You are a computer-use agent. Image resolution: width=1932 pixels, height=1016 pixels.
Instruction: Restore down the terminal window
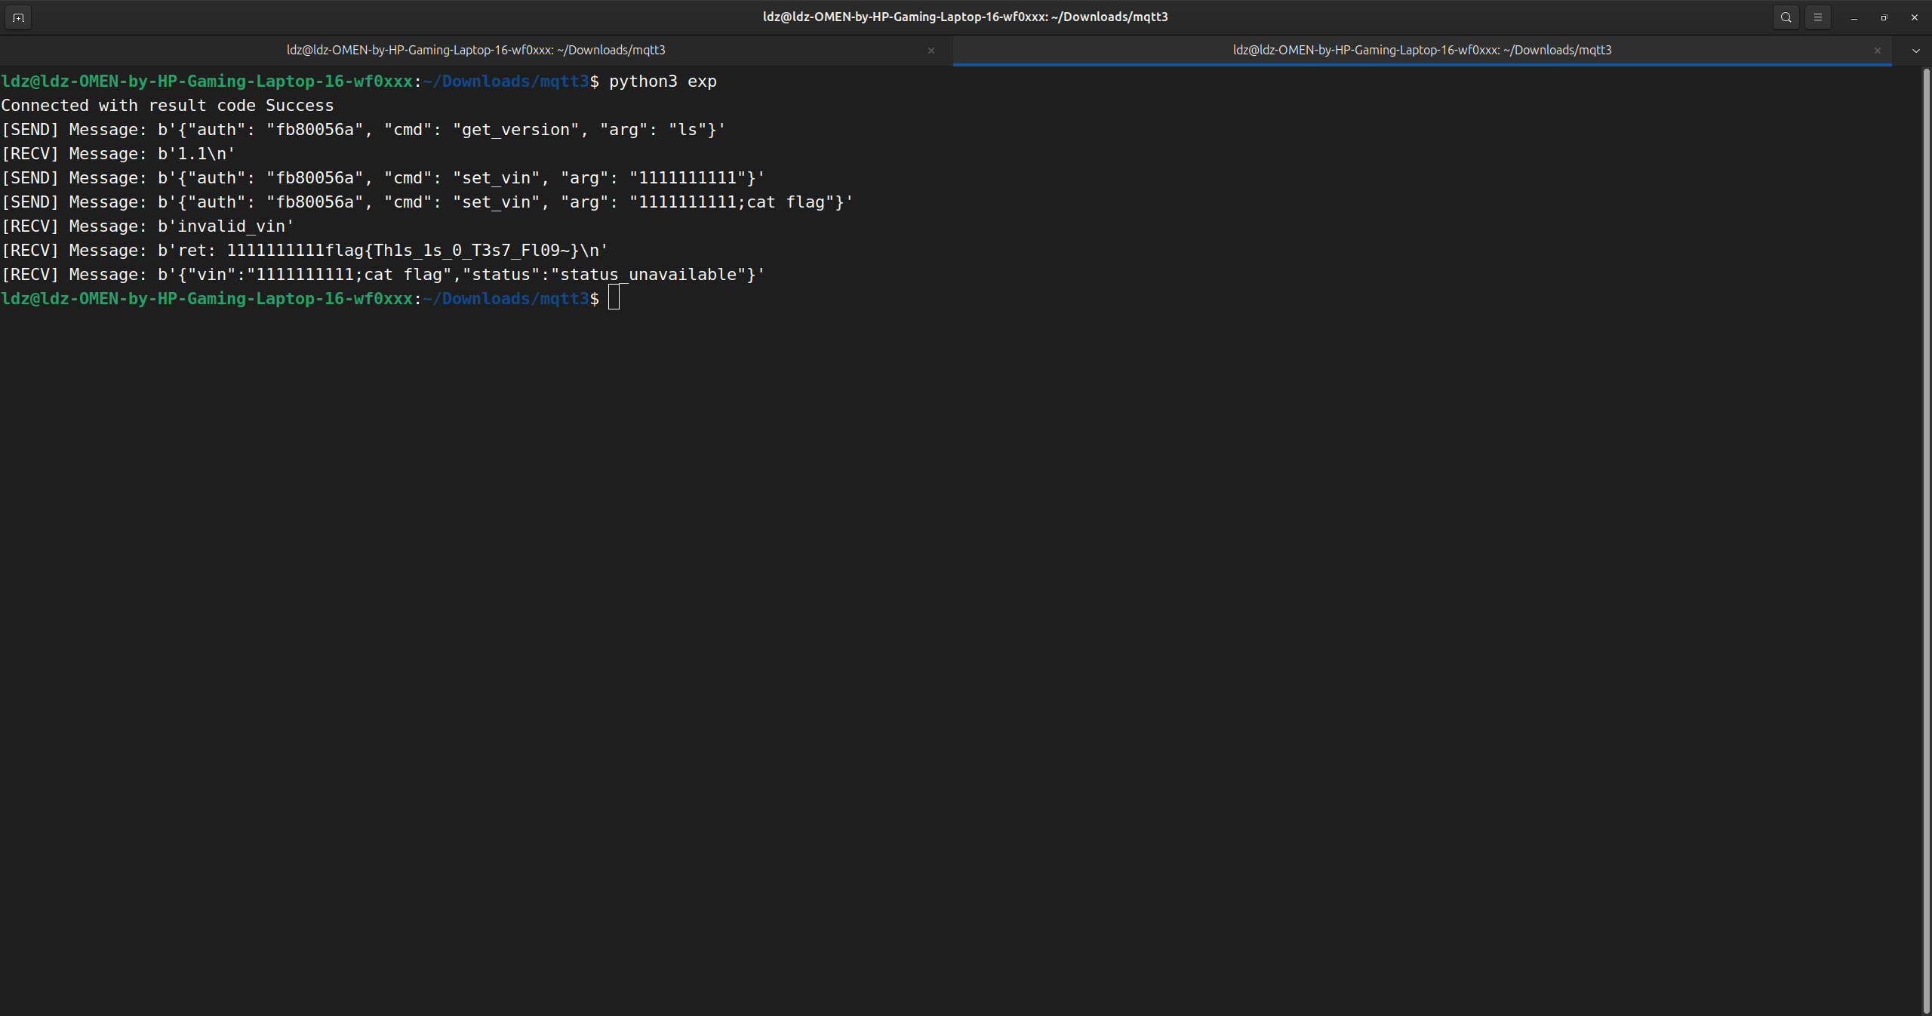(x=1884, y=17)
